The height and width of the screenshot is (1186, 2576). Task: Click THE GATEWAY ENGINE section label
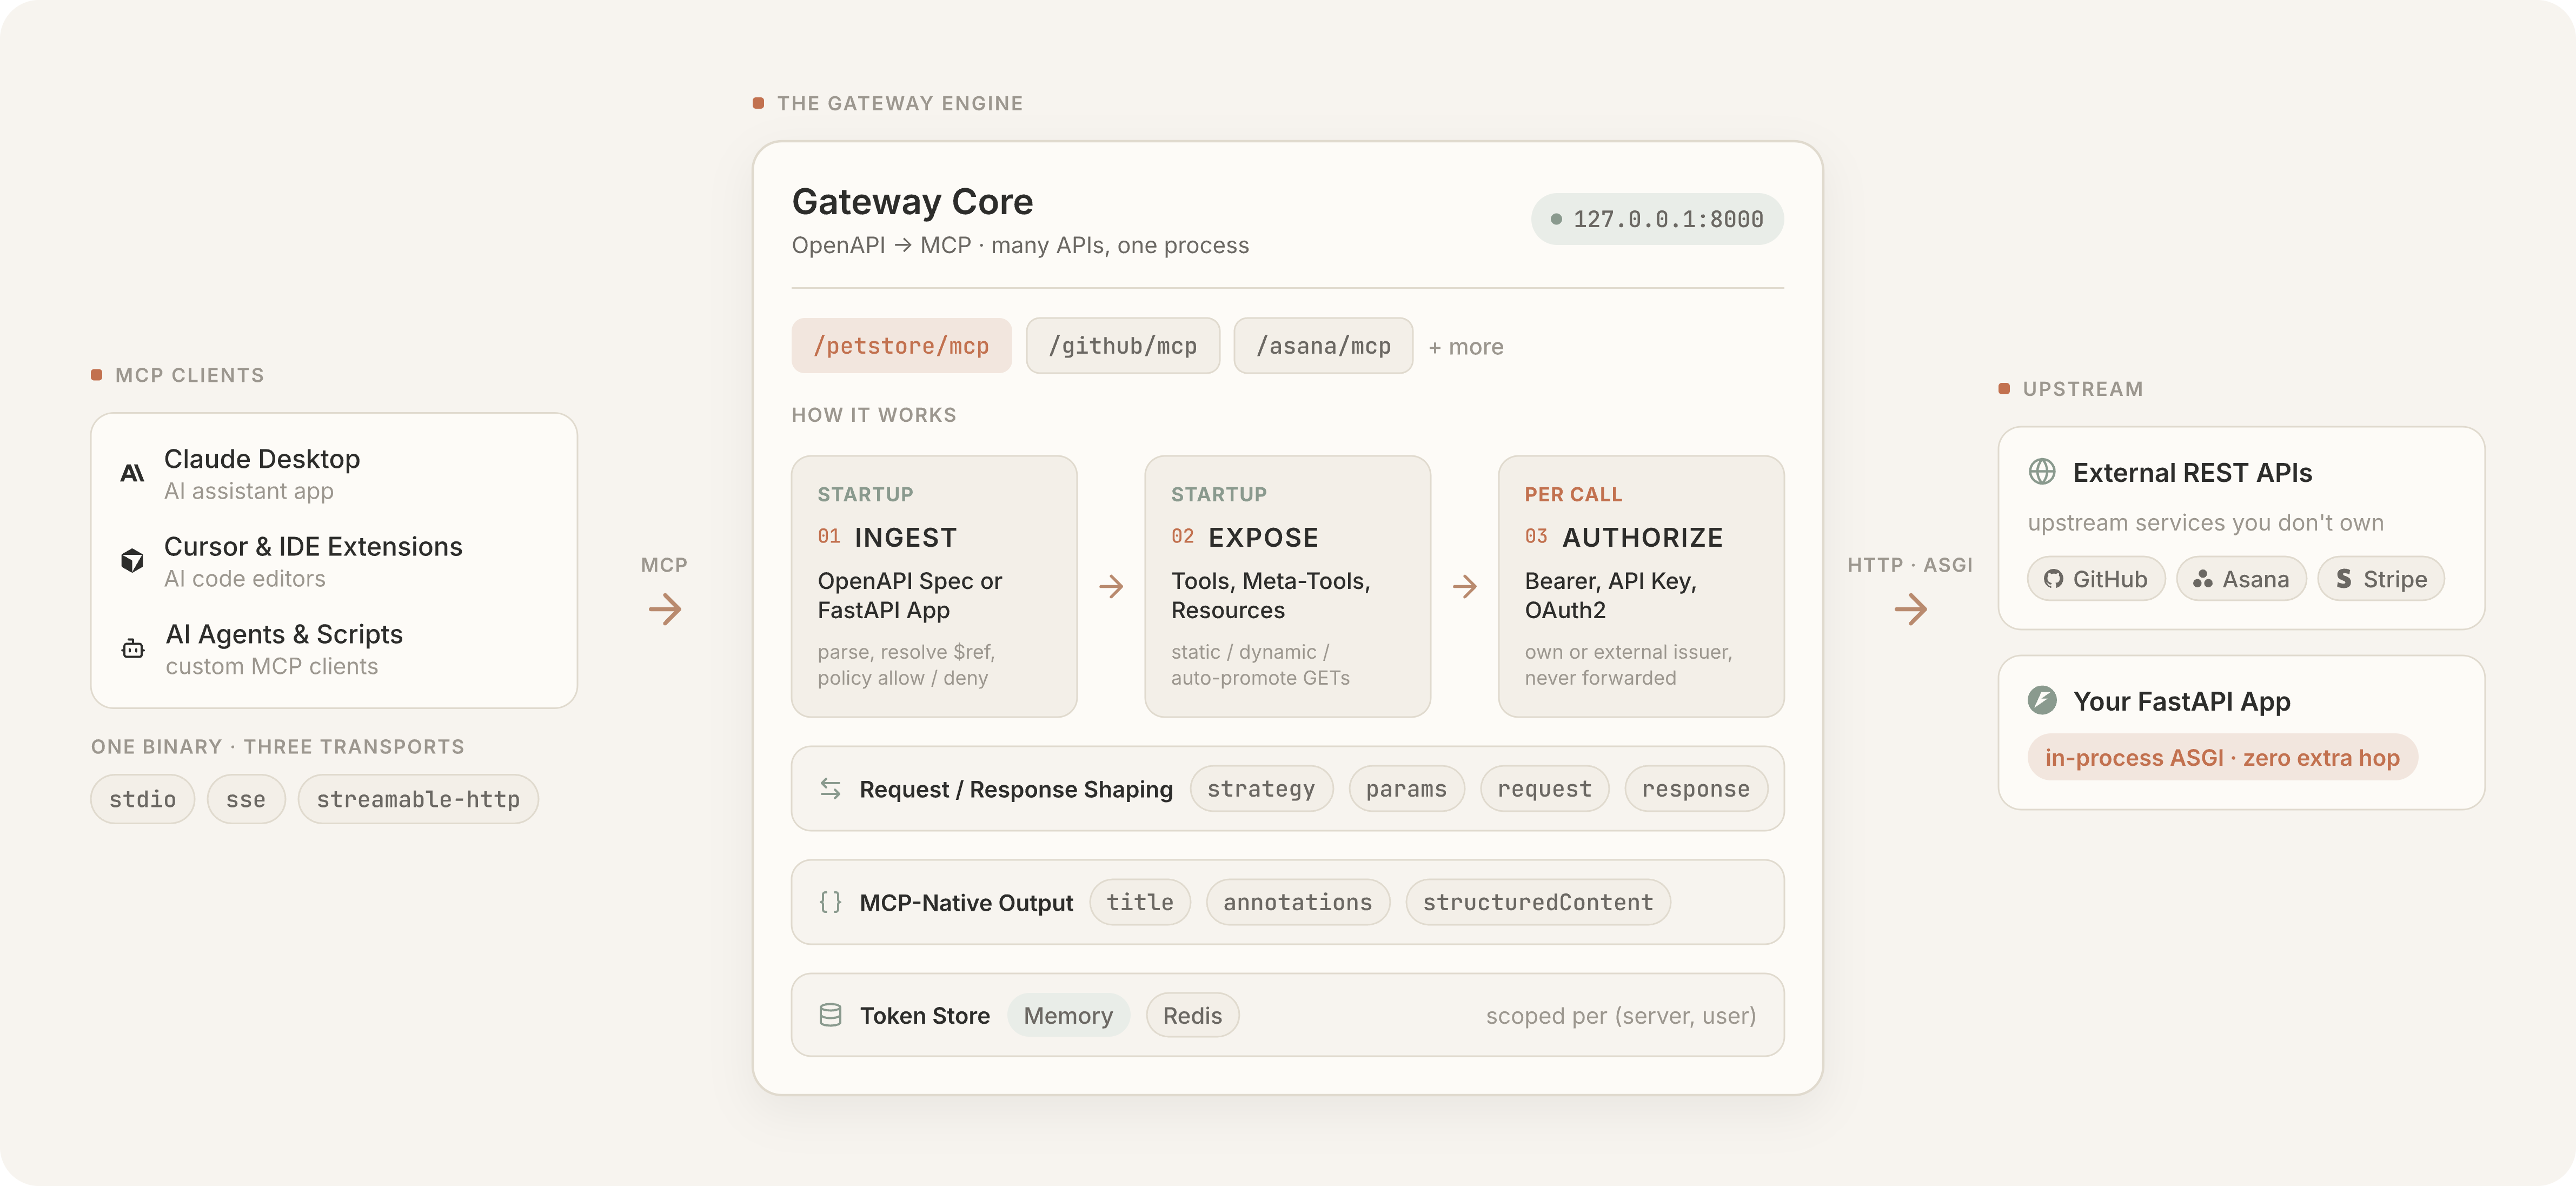900,103
